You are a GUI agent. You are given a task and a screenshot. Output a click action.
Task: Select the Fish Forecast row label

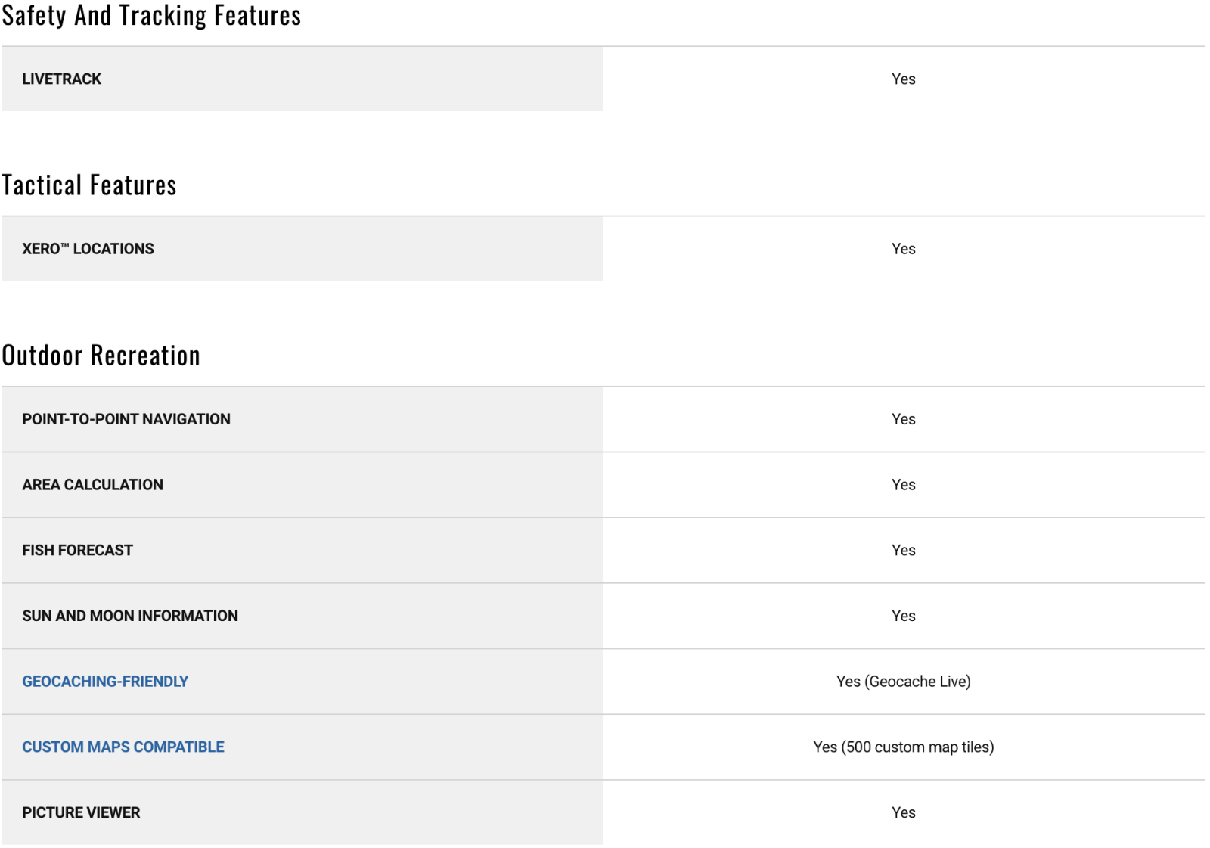(77, 551)
